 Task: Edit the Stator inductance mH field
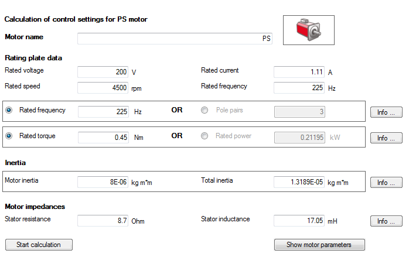(299, 221)
